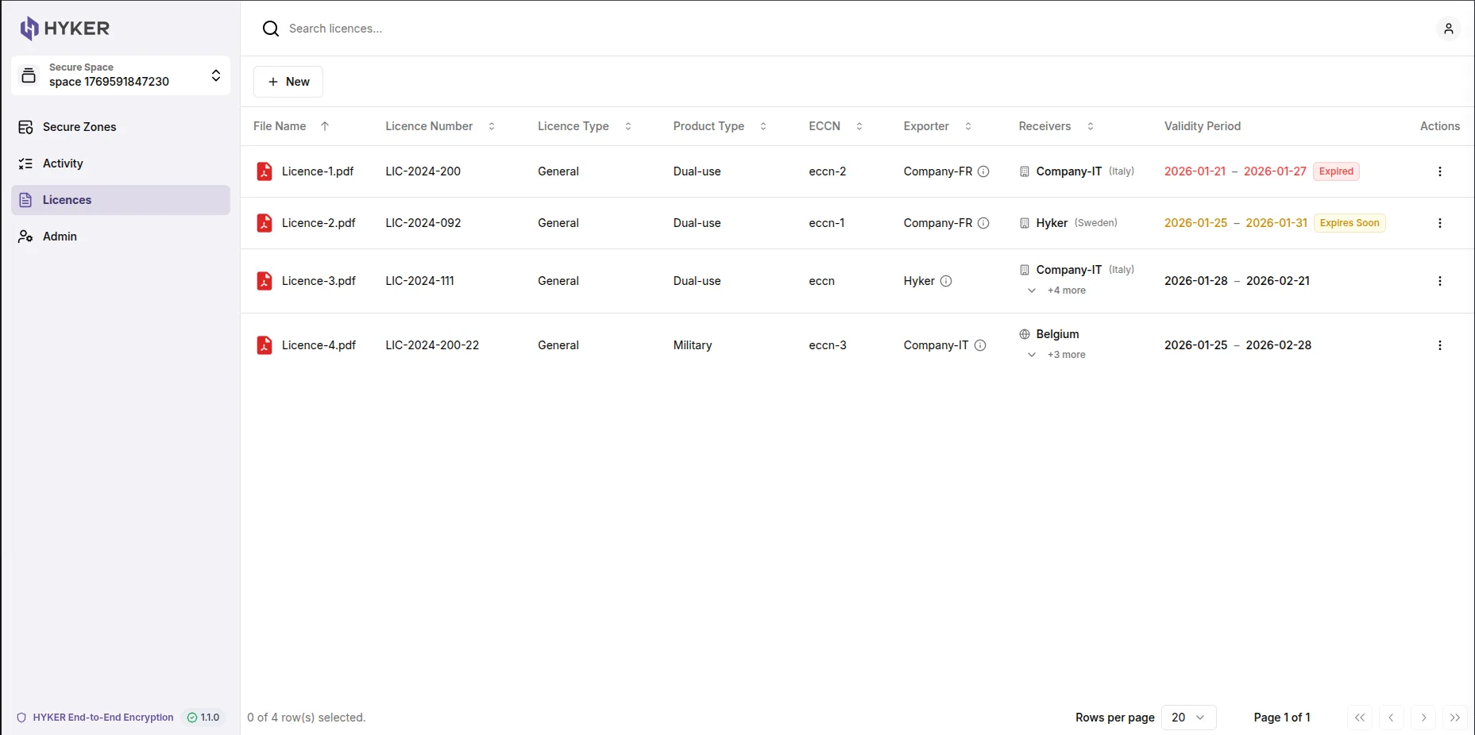Open actions menu for Licence-1.pdf row
This screenshot has width=1475, height=735.
[x=1439, y=171]
